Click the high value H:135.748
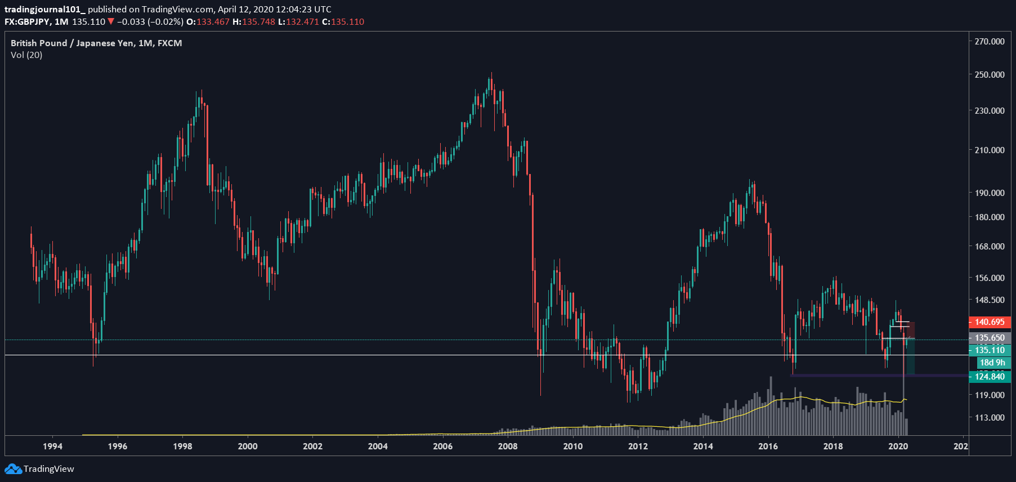 tap(254, 21)
